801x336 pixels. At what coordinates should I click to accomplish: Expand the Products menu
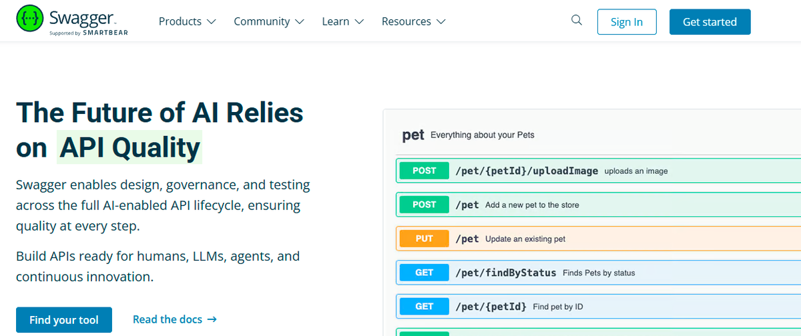[188, 21]
